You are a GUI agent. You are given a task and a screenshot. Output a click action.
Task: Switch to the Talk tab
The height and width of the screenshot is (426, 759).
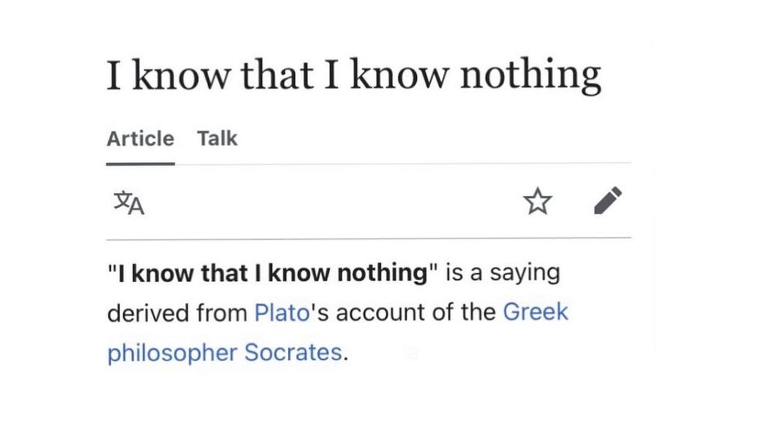tap(217, 139)
